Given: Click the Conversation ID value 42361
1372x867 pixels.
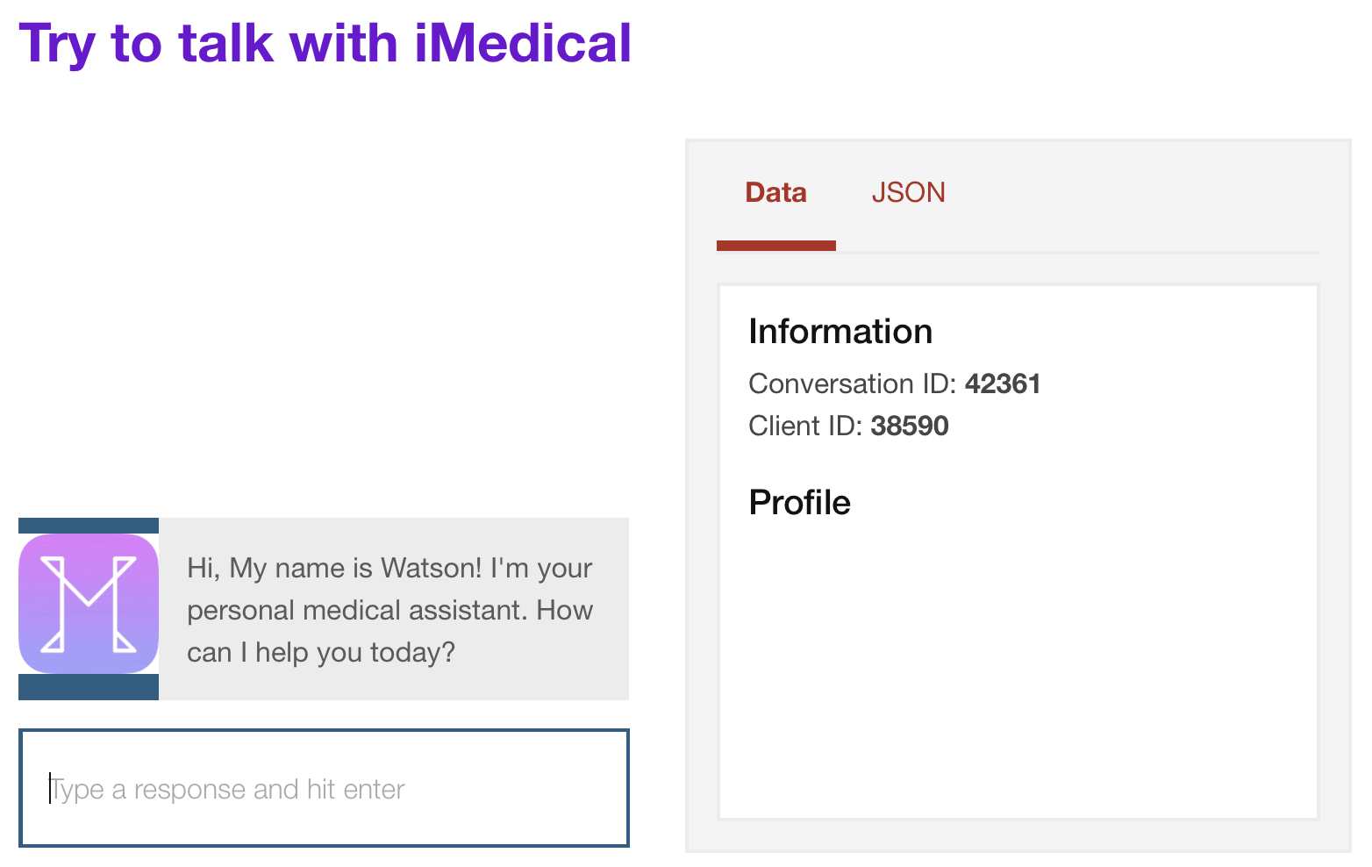Looking at the screenshot, I should [x=1003, y=383].
